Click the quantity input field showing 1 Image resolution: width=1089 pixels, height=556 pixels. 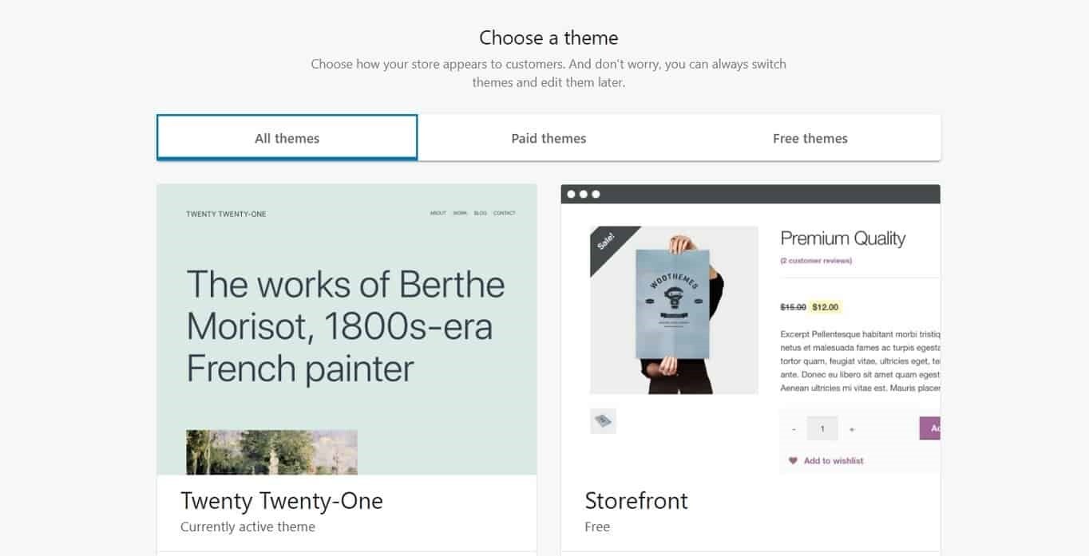(822, 428)
